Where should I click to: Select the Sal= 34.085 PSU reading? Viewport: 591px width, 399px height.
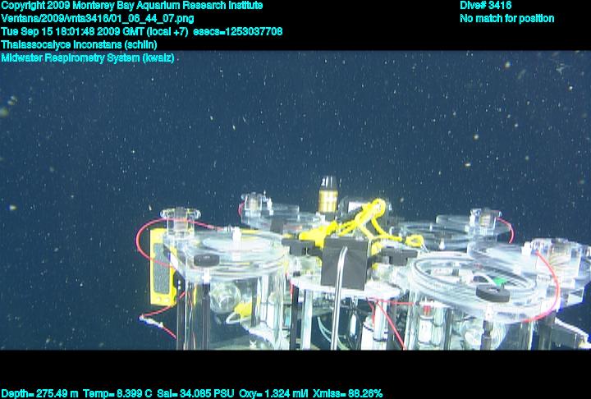click(195, 394)
